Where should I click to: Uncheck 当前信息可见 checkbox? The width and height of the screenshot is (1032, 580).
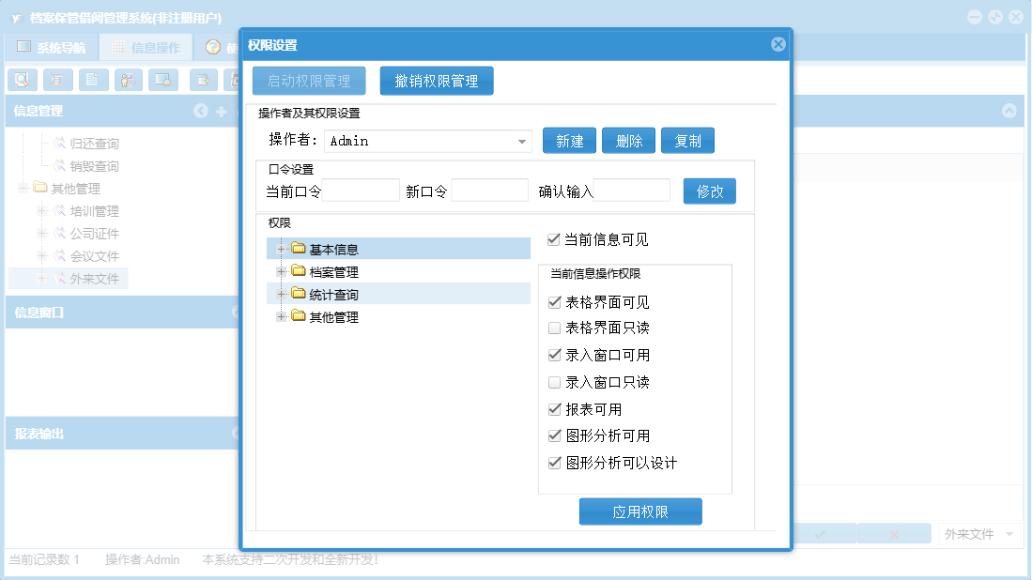pyautogui.click(x=553, y=240)
